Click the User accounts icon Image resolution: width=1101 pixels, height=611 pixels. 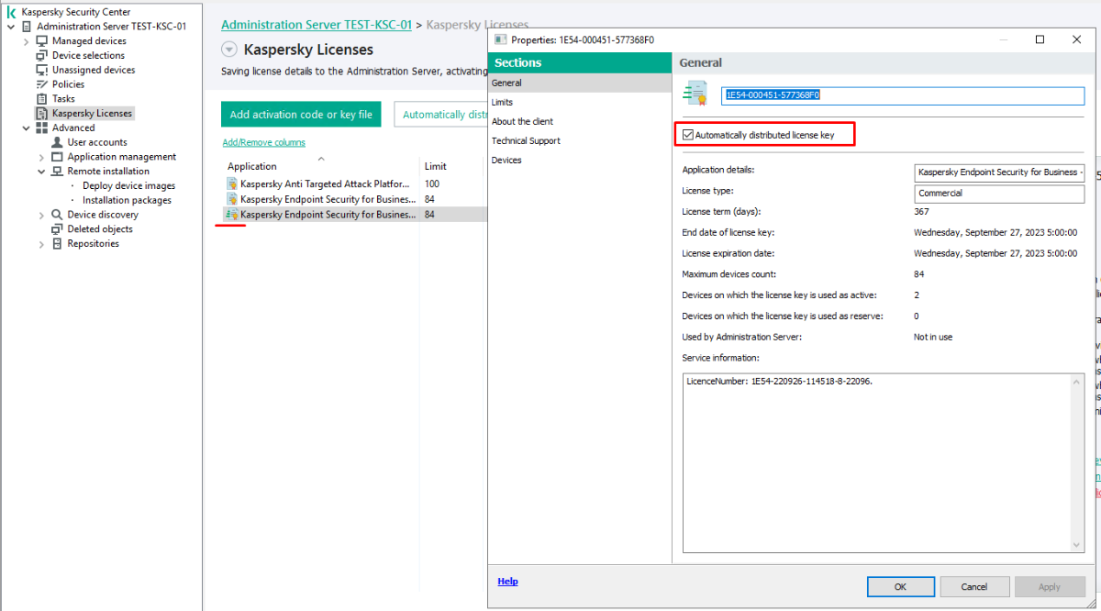tap(58, 142)
